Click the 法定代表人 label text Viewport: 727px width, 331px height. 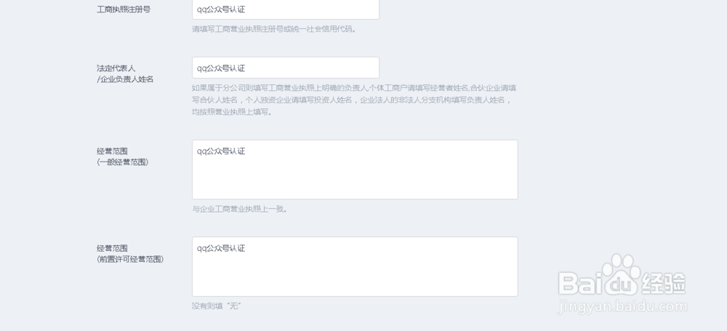(116, 68)
